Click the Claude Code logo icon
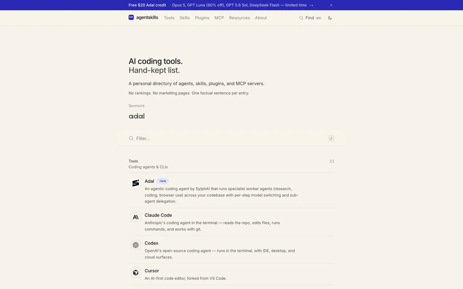 pyautogui.click(x=136, y=217)
